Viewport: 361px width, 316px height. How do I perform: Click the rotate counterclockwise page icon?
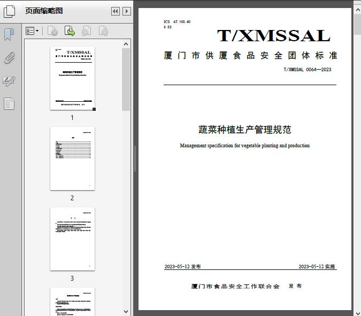86,31
